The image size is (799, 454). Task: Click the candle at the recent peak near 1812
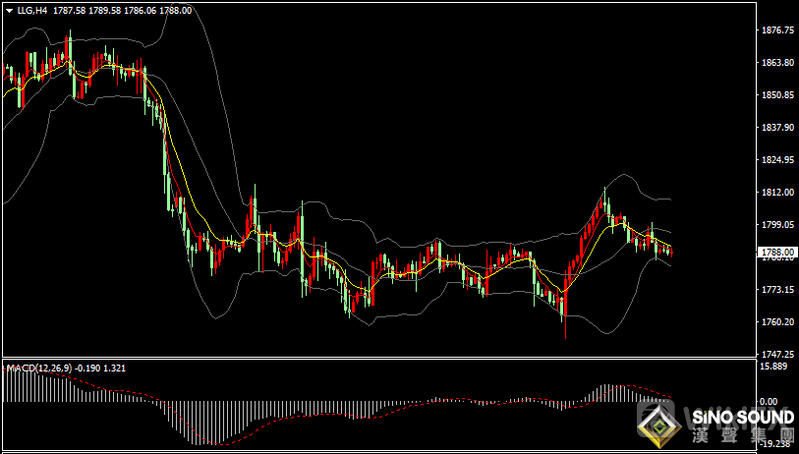(605, 205)
